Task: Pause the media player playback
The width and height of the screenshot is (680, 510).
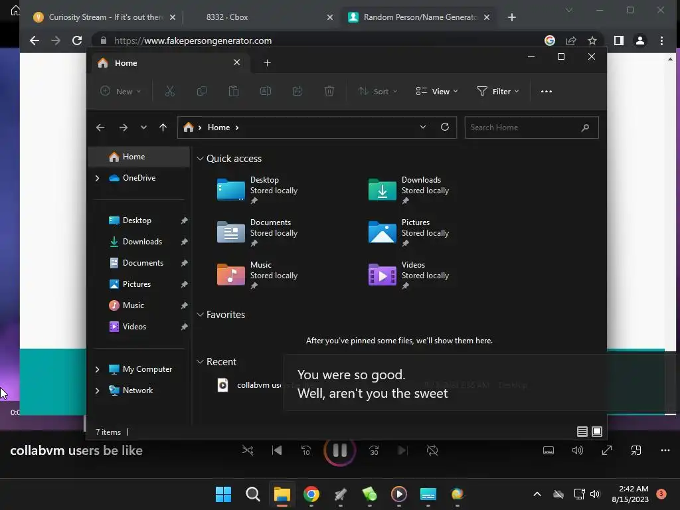Action: tap(339, 450)
